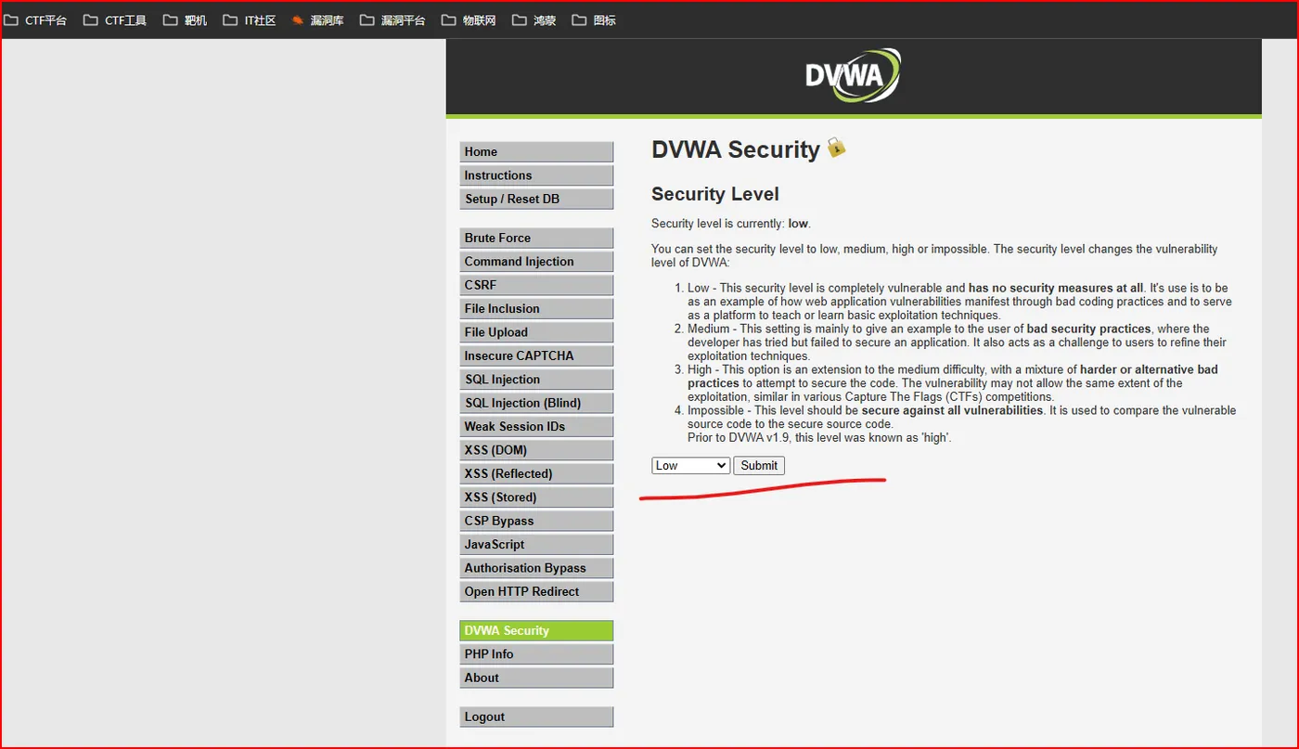Click the "Security Level" heading
1299x749 pixels.
(x=715, y=194)
